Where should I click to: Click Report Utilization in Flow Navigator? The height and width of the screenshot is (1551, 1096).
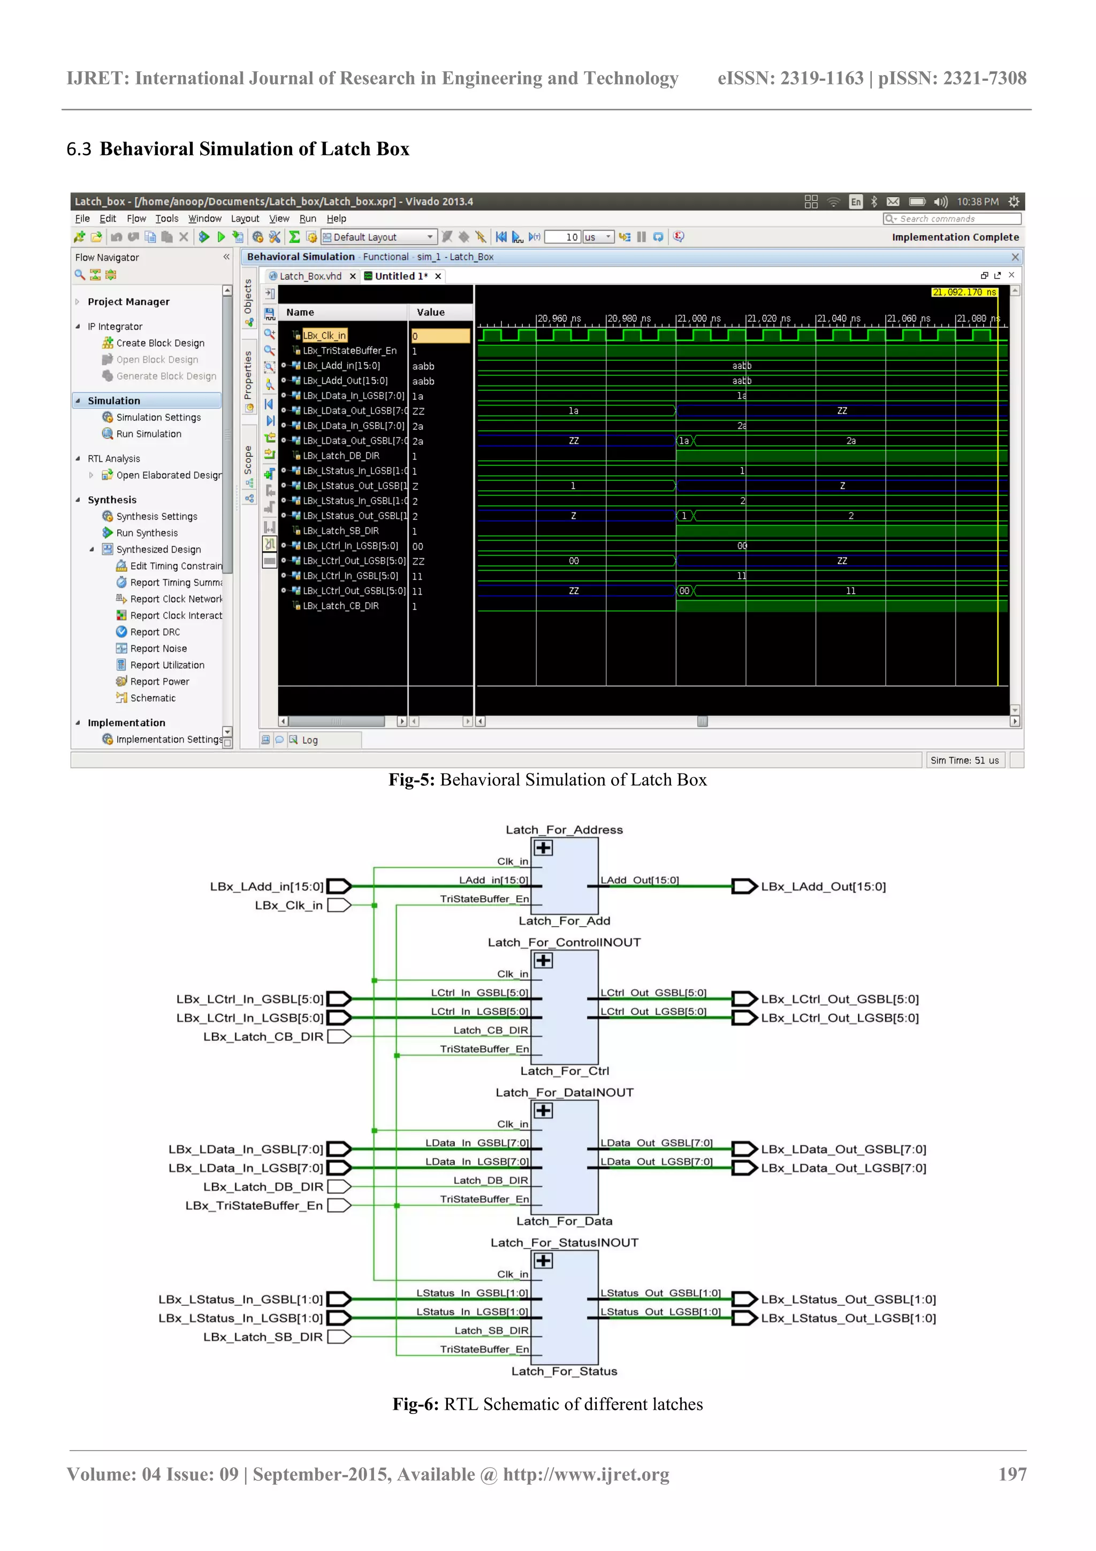pos(167,665)
